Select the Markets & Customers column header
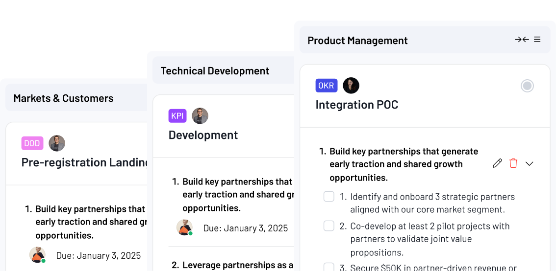 pos(63,98)
